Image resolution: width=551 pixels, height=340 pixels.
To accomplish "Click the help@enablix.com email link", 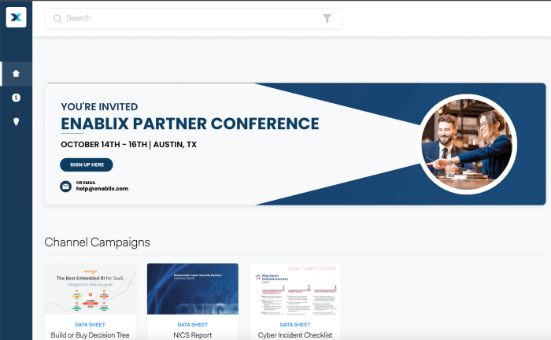I will 102,189.
